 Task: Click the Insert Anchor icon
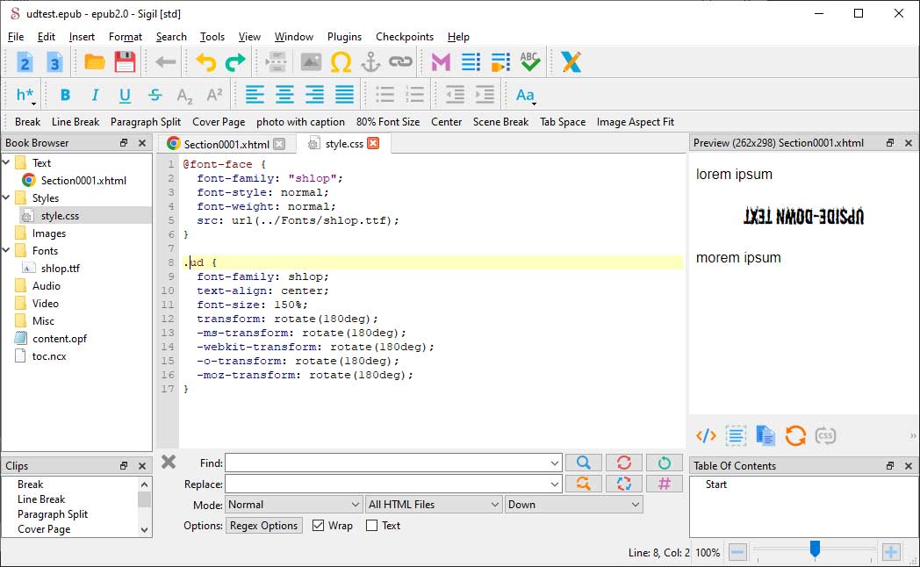click(x=370, y=62)
